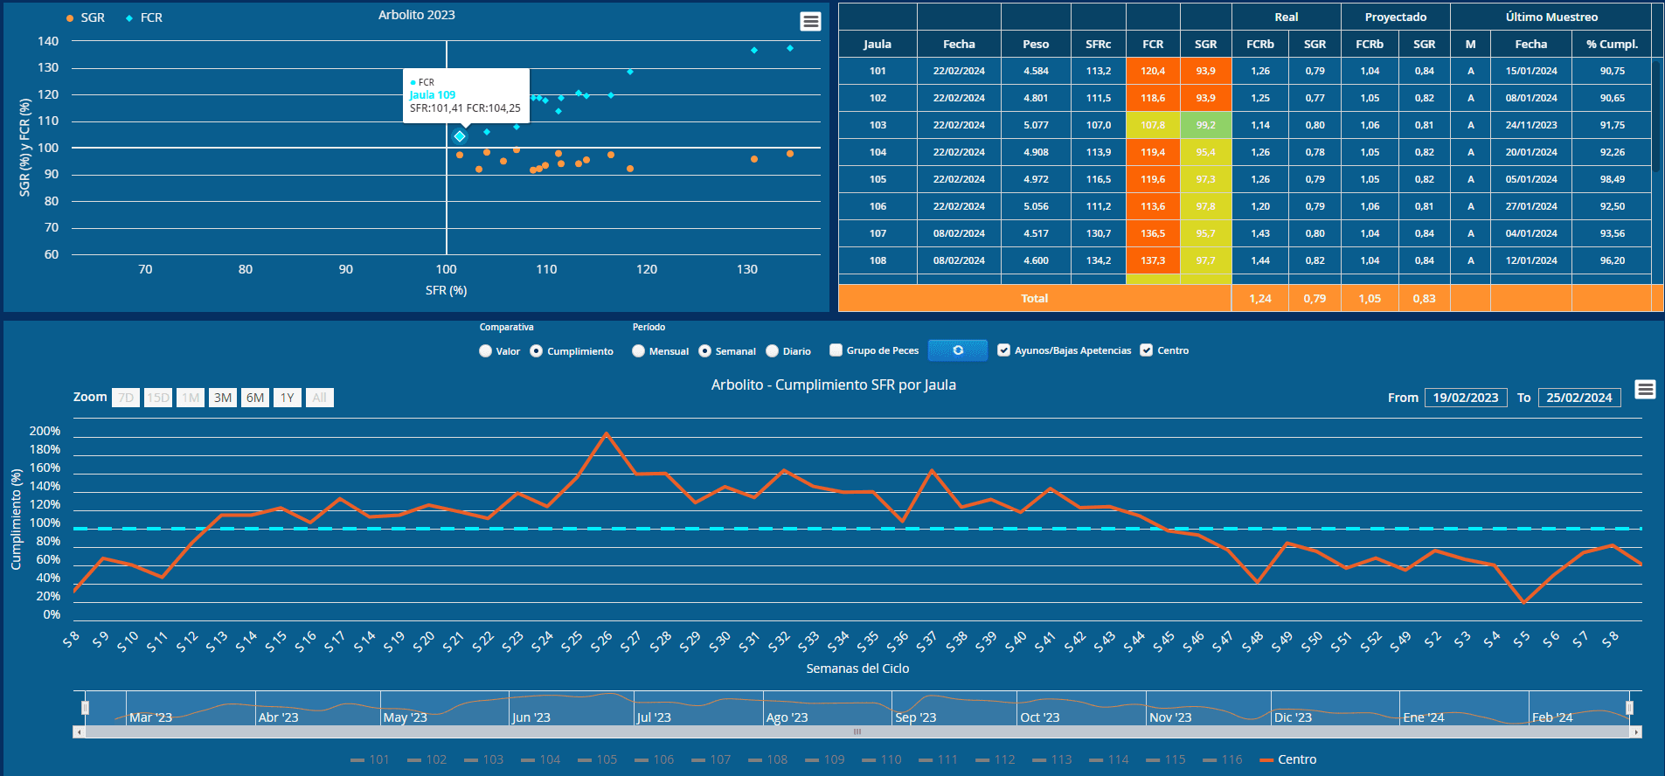Click the 7D zoom button
This screenshot has width=1665, height=776.
126,398
